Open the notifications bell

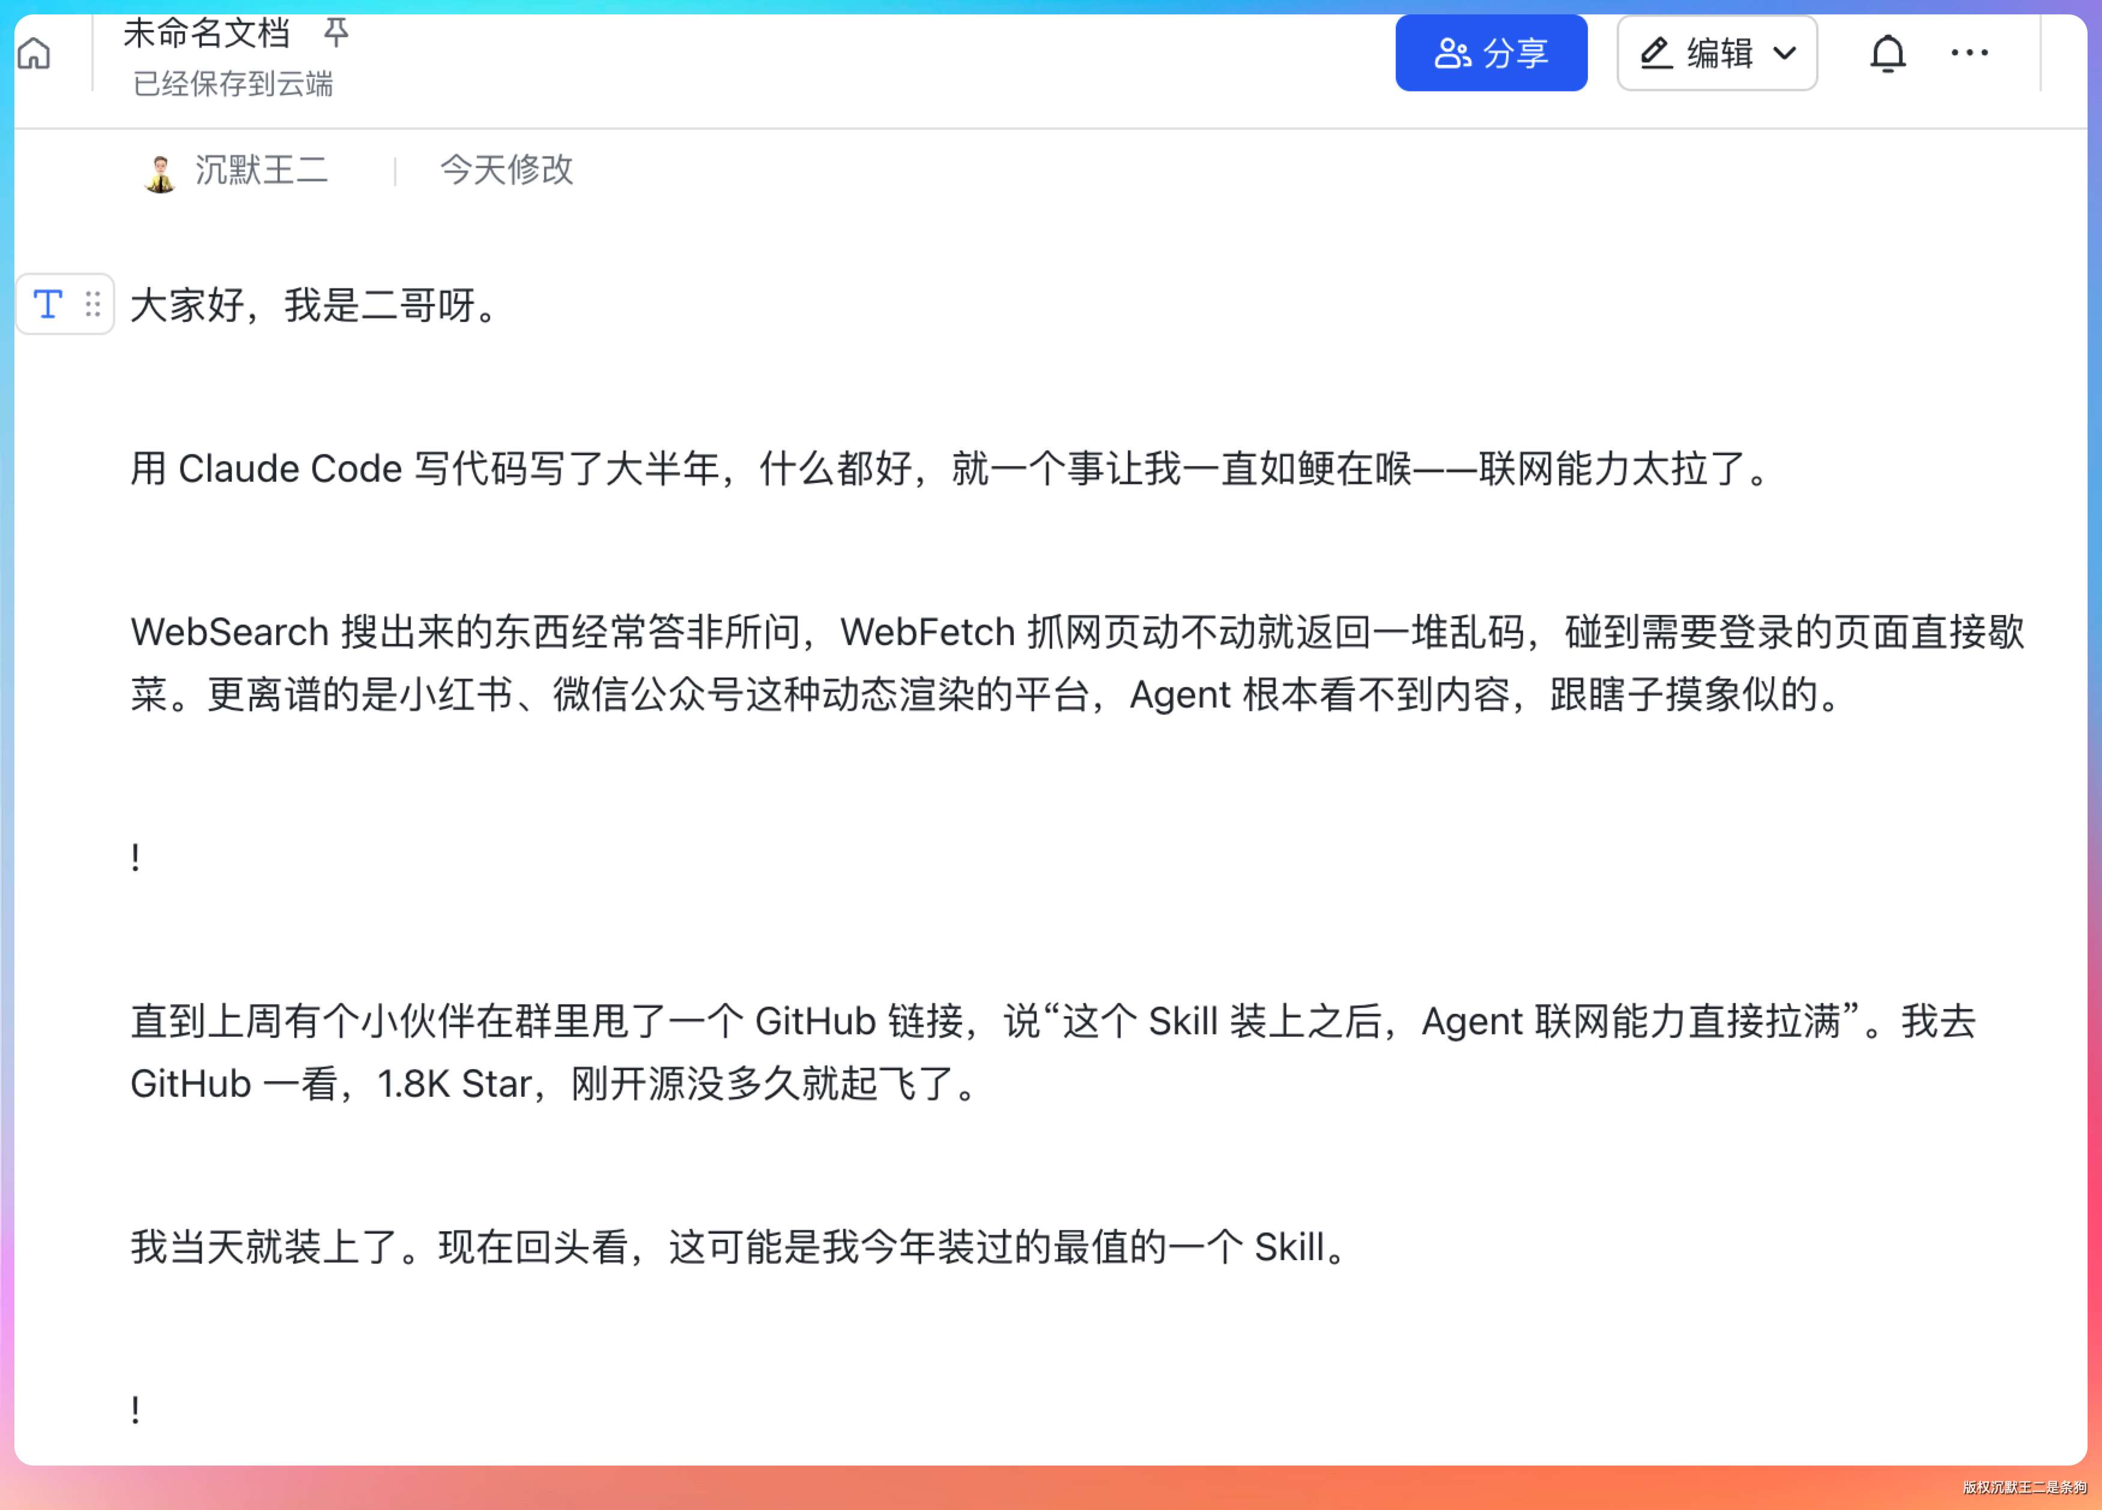1887,54
